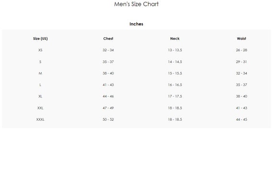This screenshot has width=273, height=181.
Task: Select the Inches heading
Action: [136, 24]
